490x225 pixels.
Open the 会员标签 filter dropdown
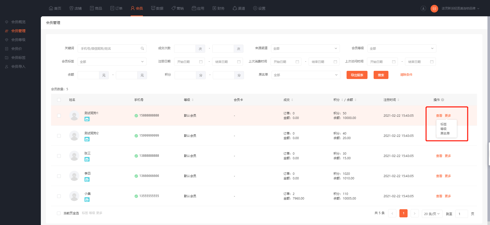[112, 62]
